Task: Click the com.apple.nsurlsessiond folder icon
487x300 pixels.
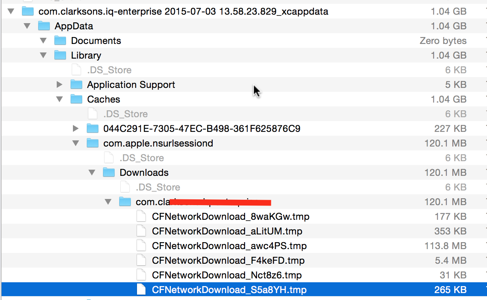Action: click(x=93, y=143)
